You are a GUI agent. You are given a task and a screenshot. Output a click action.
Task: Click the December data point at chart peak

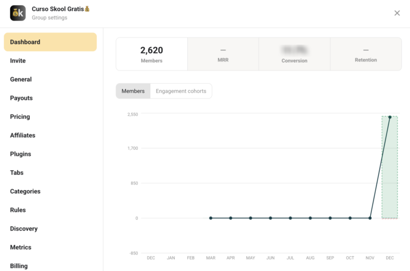click(389, 117)
